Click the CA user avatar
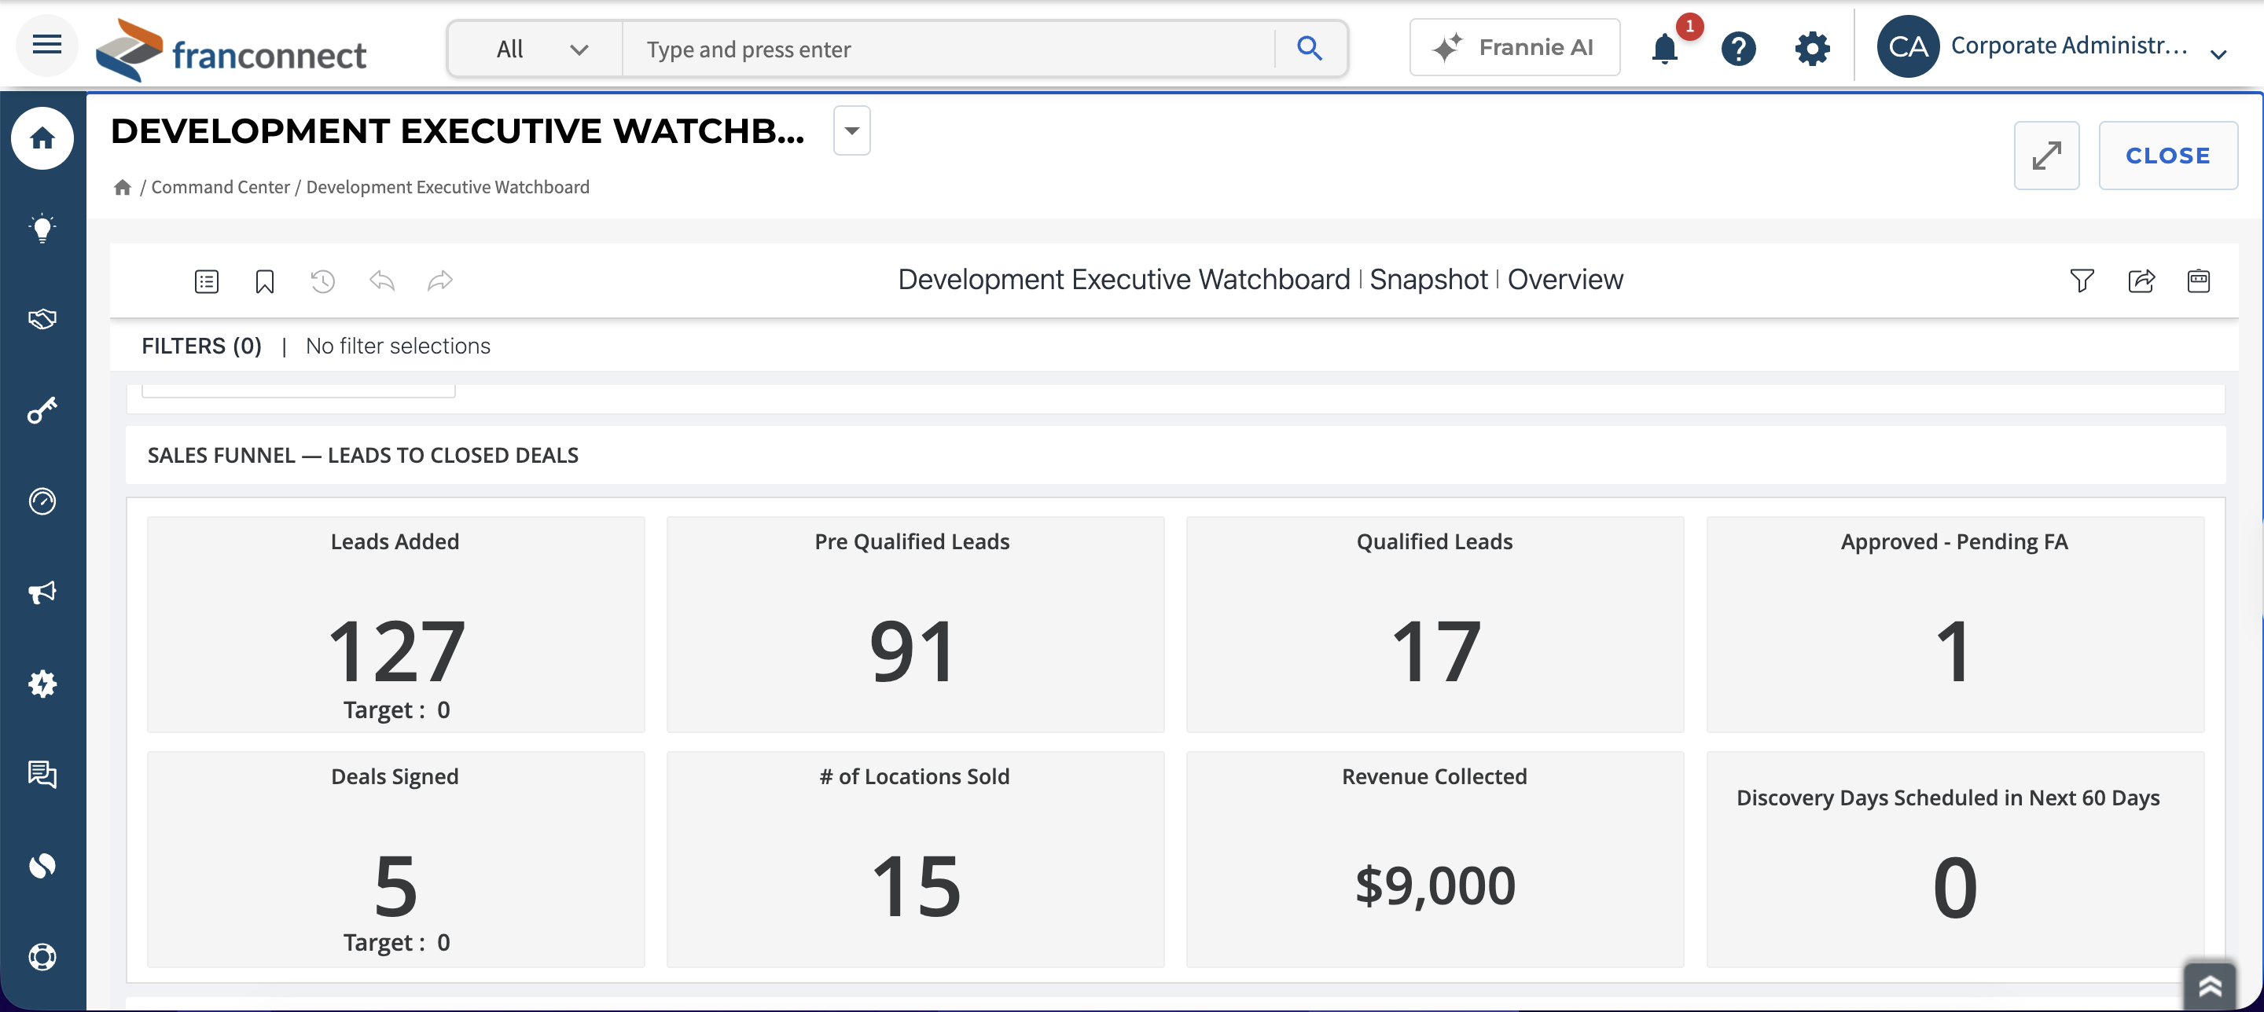 [x=1907, y=46]
